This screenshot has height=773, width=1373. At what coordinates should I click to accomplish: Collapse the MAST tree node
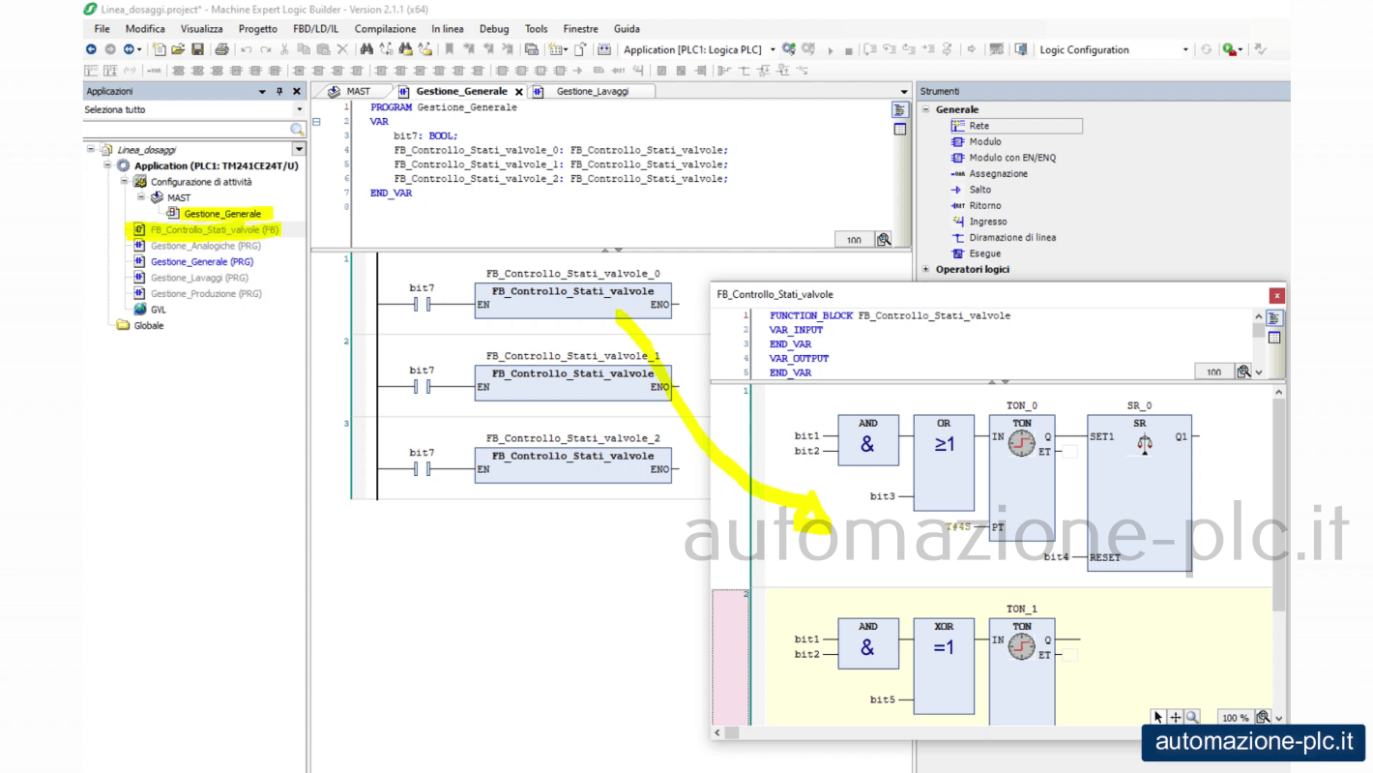pos(141,197)
